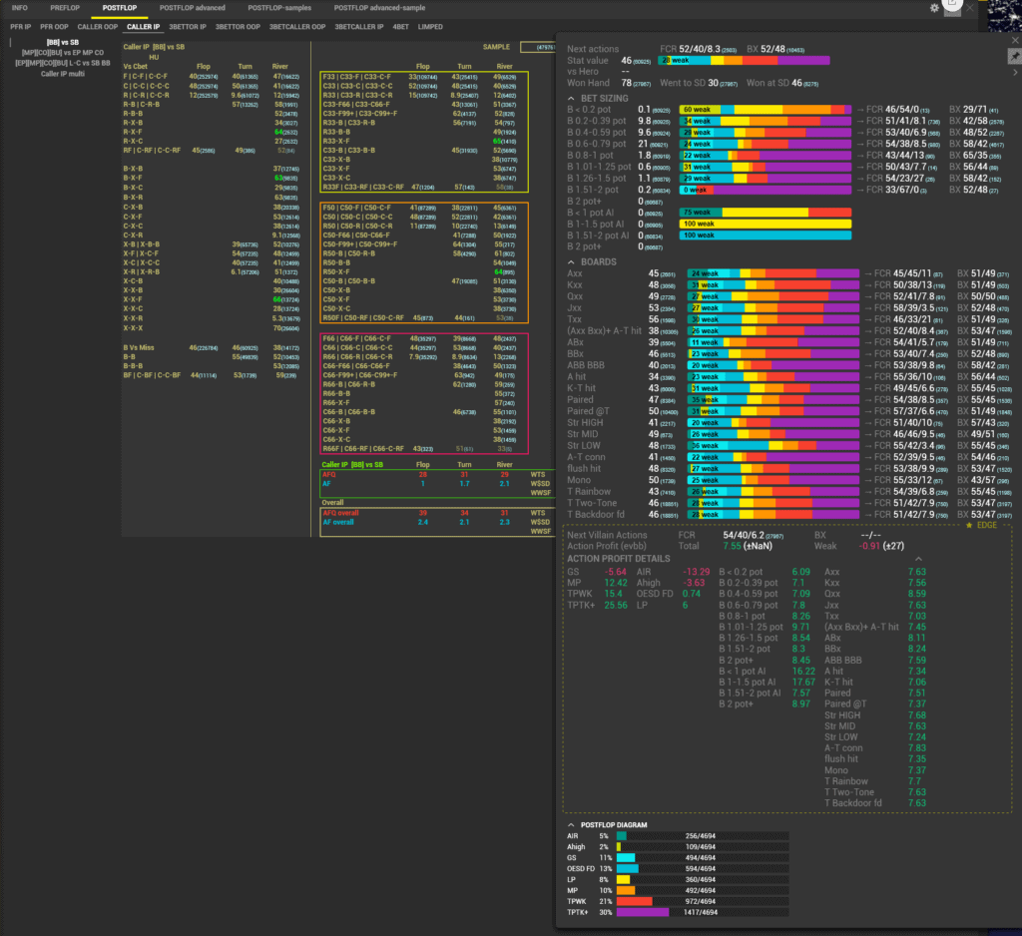Open the 3BETCALLER IP subtab
This screenshot has width=1022, height=936.
359,27
